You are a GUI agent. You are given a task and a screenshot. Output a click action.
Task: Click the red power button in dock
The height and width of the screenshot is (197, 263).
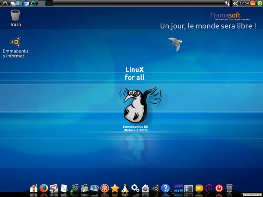pos(219,188)
